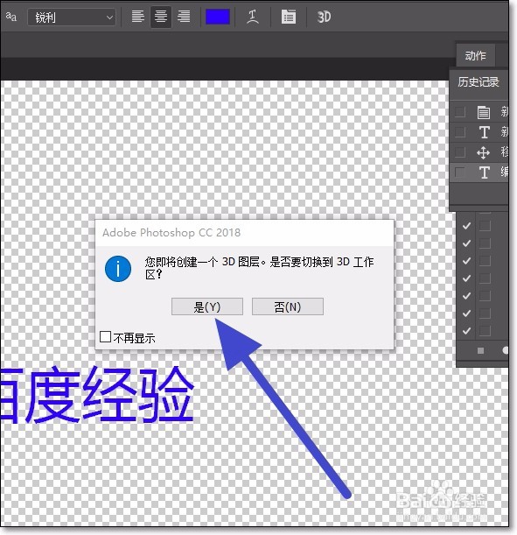Toggle bottommost action checkmark in 动作 panel
Image resolution: width=517 pixels, height=535 pixels.
click(x=466, y=331)
